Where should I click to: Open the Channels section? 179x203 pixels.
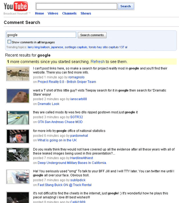(x=69, y=13)
